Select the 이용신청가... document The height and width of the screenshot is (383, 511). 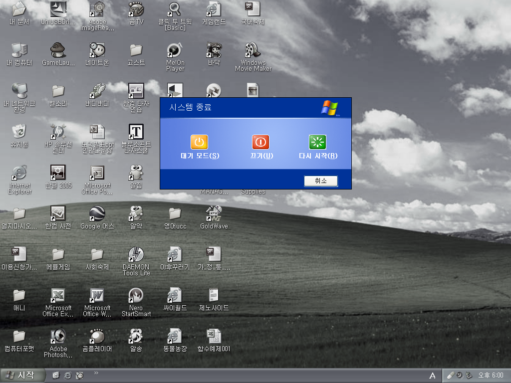click(19, 259)
